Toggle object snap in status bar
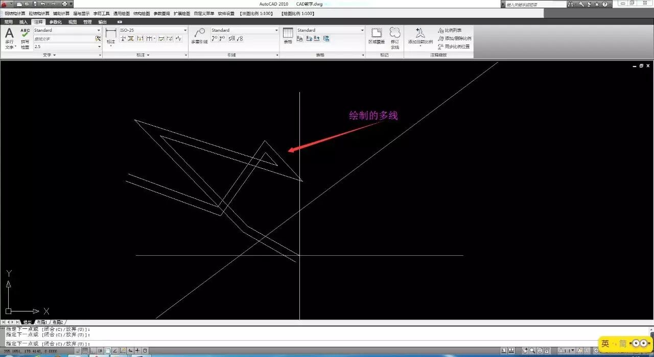 tap(107, 351)
